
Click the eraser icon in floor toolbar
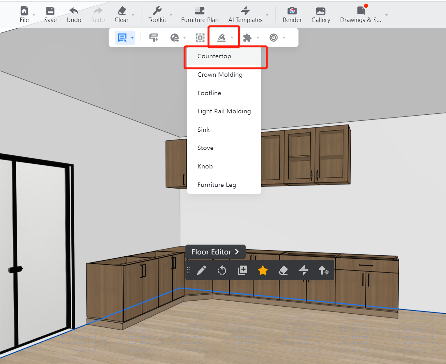[x=283, y=270]
